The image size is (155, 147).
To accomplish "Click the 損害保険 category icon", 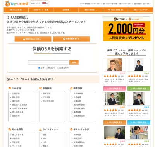I will pyautogui.click(x=71, y=88).
